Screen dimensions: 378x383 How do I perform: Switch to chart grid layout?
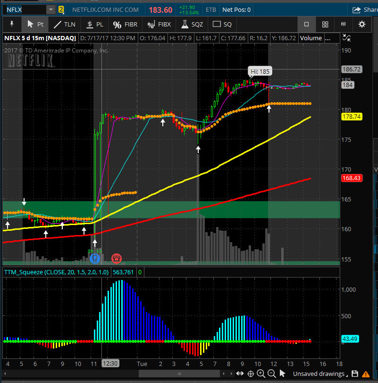325,24
